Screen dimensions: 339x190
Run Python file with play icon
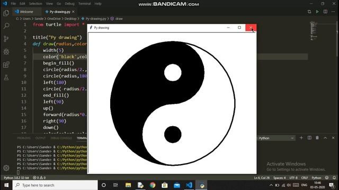pyautogui.click(x=317, y=12)
